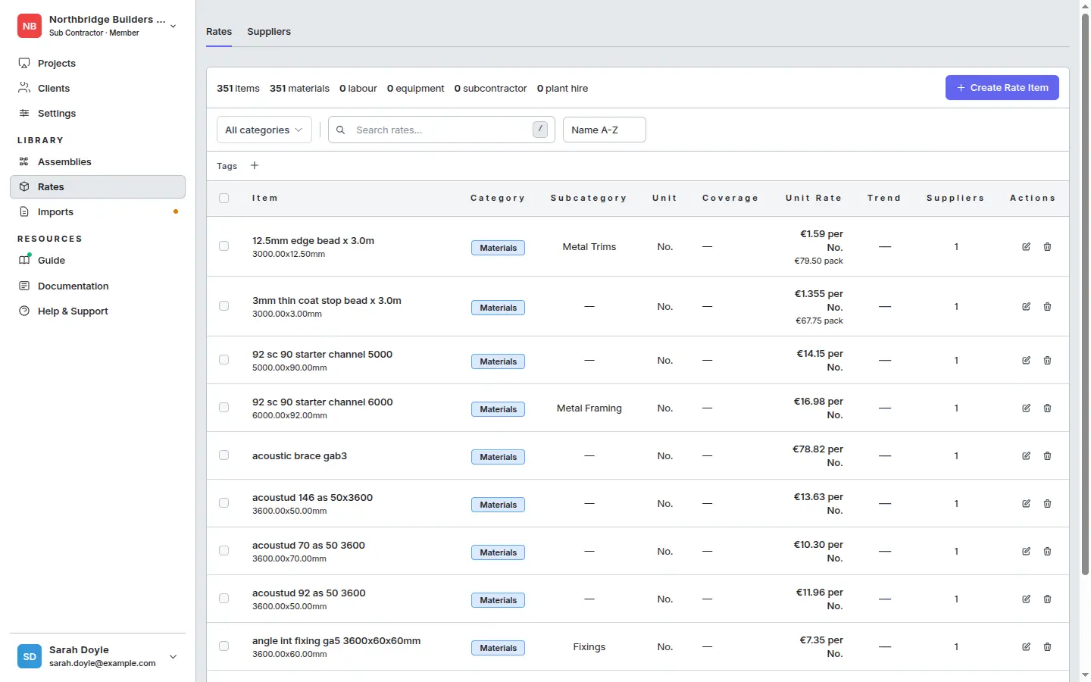The height and width of the screenshot is (682, 1091).
Task: Check the starter channel 6000 row
Action: pyautogui.click(x=224, y=407)
